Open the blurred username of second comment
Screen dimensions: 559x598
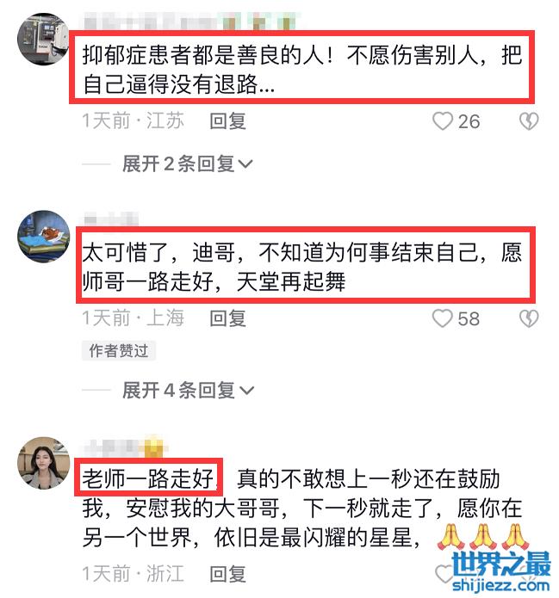[111, 219]
